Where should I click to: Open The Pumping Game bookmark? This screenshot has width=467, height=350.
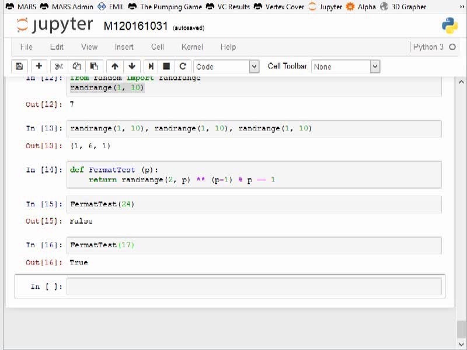tap(165, 6)
